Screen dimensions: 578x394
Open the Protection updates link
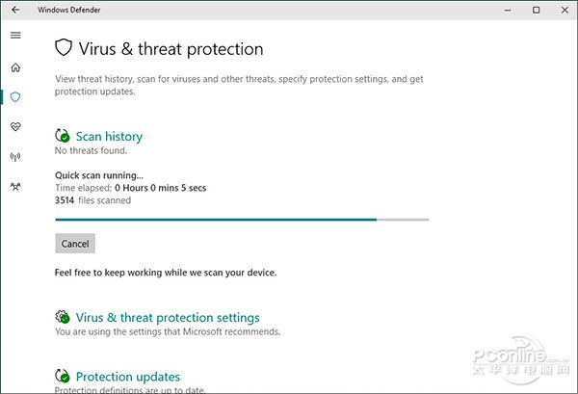click(x=127, y=377)
